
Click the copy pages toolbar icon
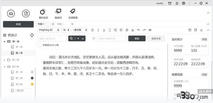pyautogui.click(x=127, y=30)
